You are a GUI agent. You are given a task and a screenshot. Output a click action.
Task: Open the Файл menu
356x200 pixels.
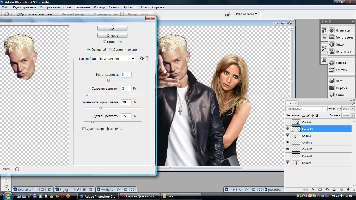pyautogui.click(x=5, y=7)
